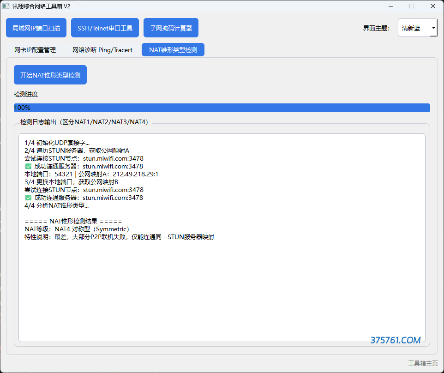The image size is (444, 373).
Task: Click the line "本地端口: 54321 | 公网映射A"
Action: point(91,174)
